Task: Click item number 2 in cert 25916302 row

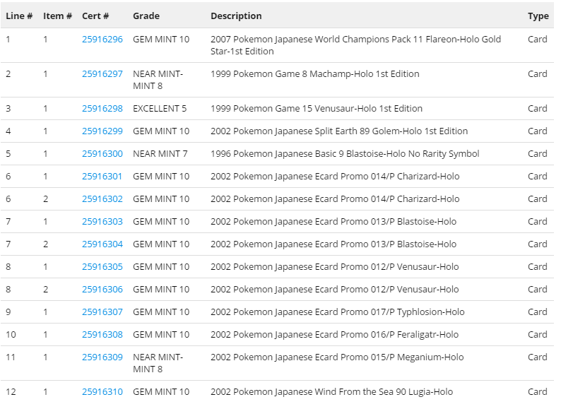Action: click(x=45, y=199)
